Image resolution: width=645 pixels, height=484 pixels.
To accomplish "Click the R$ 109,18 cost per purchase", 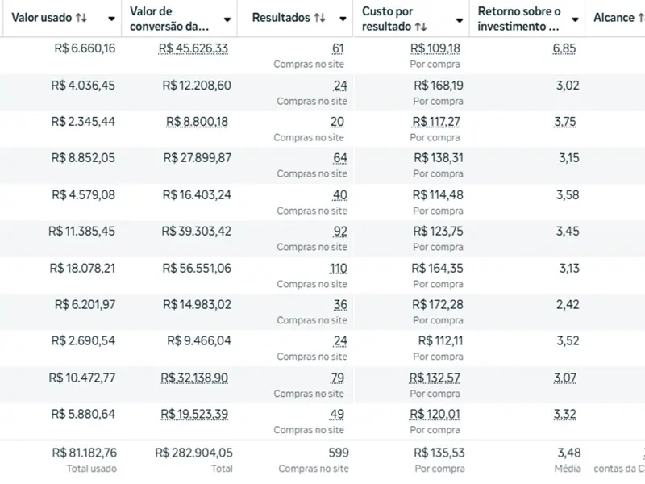I will (x=435, y=48).
